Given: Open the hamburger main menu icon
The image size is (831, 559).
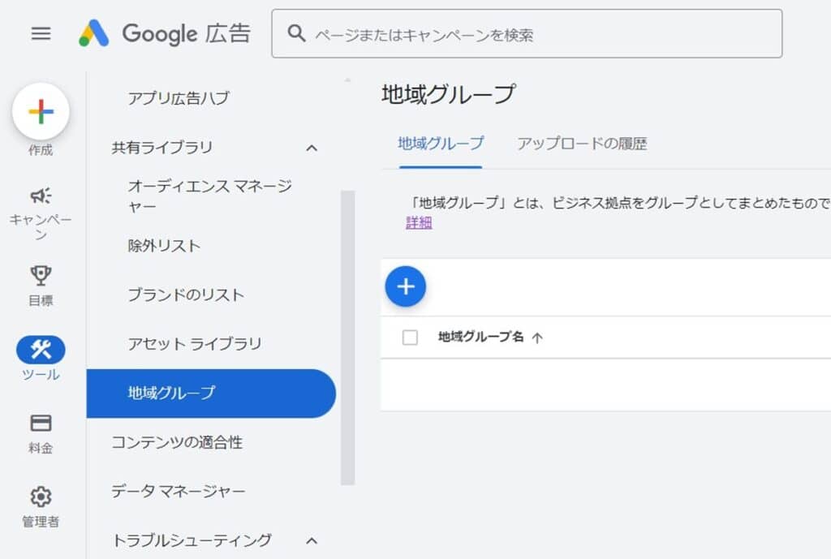Looking at the screenshot, I should tap(41, 33).
